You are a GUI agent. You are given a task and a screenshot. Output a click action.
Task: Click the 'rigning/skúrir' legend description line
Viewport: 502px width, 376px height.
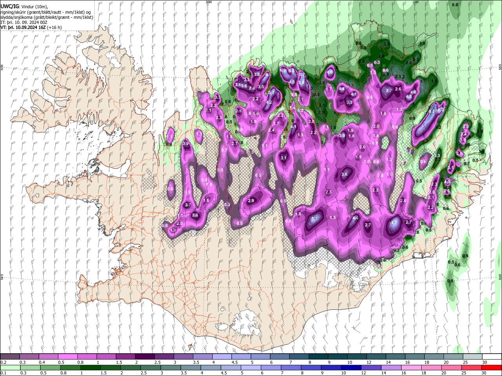45,12
